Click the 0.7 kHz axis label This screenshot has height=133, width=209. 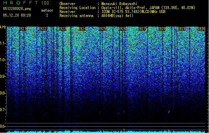[3, 110]
